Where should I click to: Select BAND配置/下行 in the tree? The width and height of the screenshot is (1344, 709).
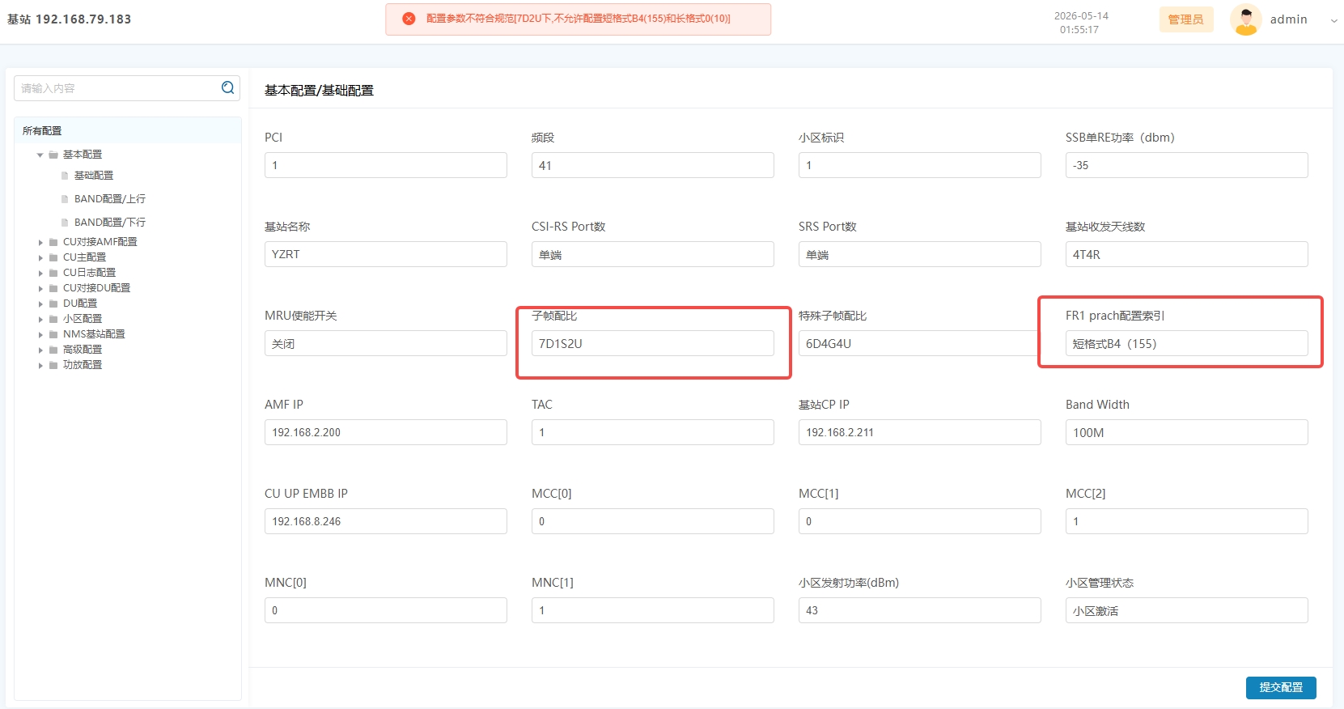[110, 222]
